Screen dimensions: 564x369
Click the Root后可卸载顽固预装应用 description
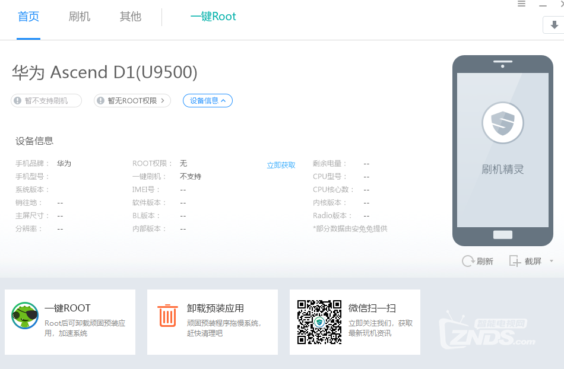click(85, 328)
